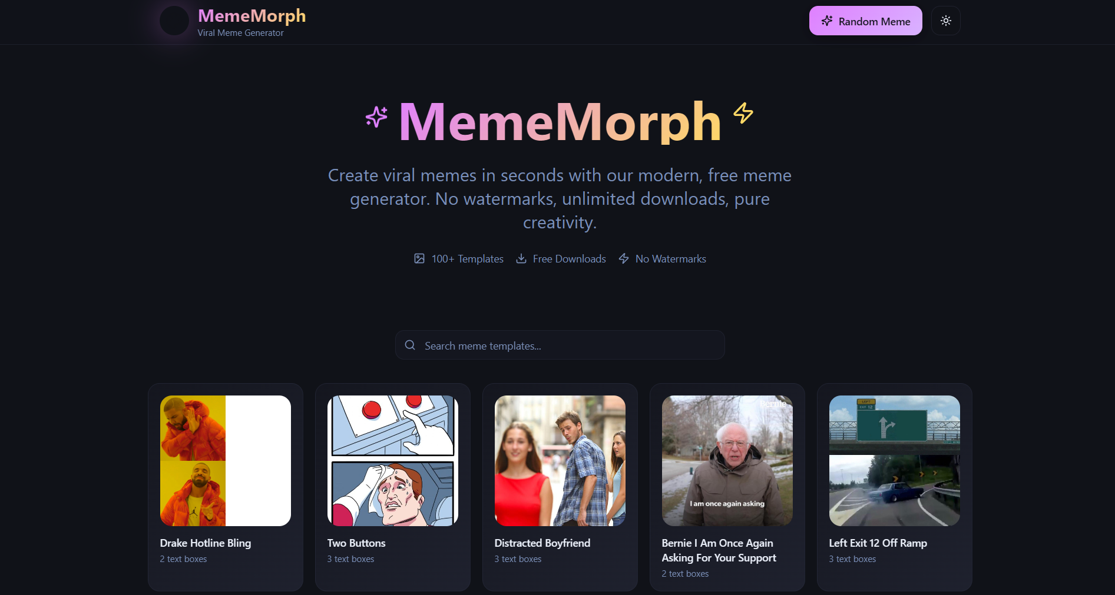This screenshot has height=595, width=1115.
Task: Click the lightning bolt icon after MemeMorph heading
Action: [743, 113]
